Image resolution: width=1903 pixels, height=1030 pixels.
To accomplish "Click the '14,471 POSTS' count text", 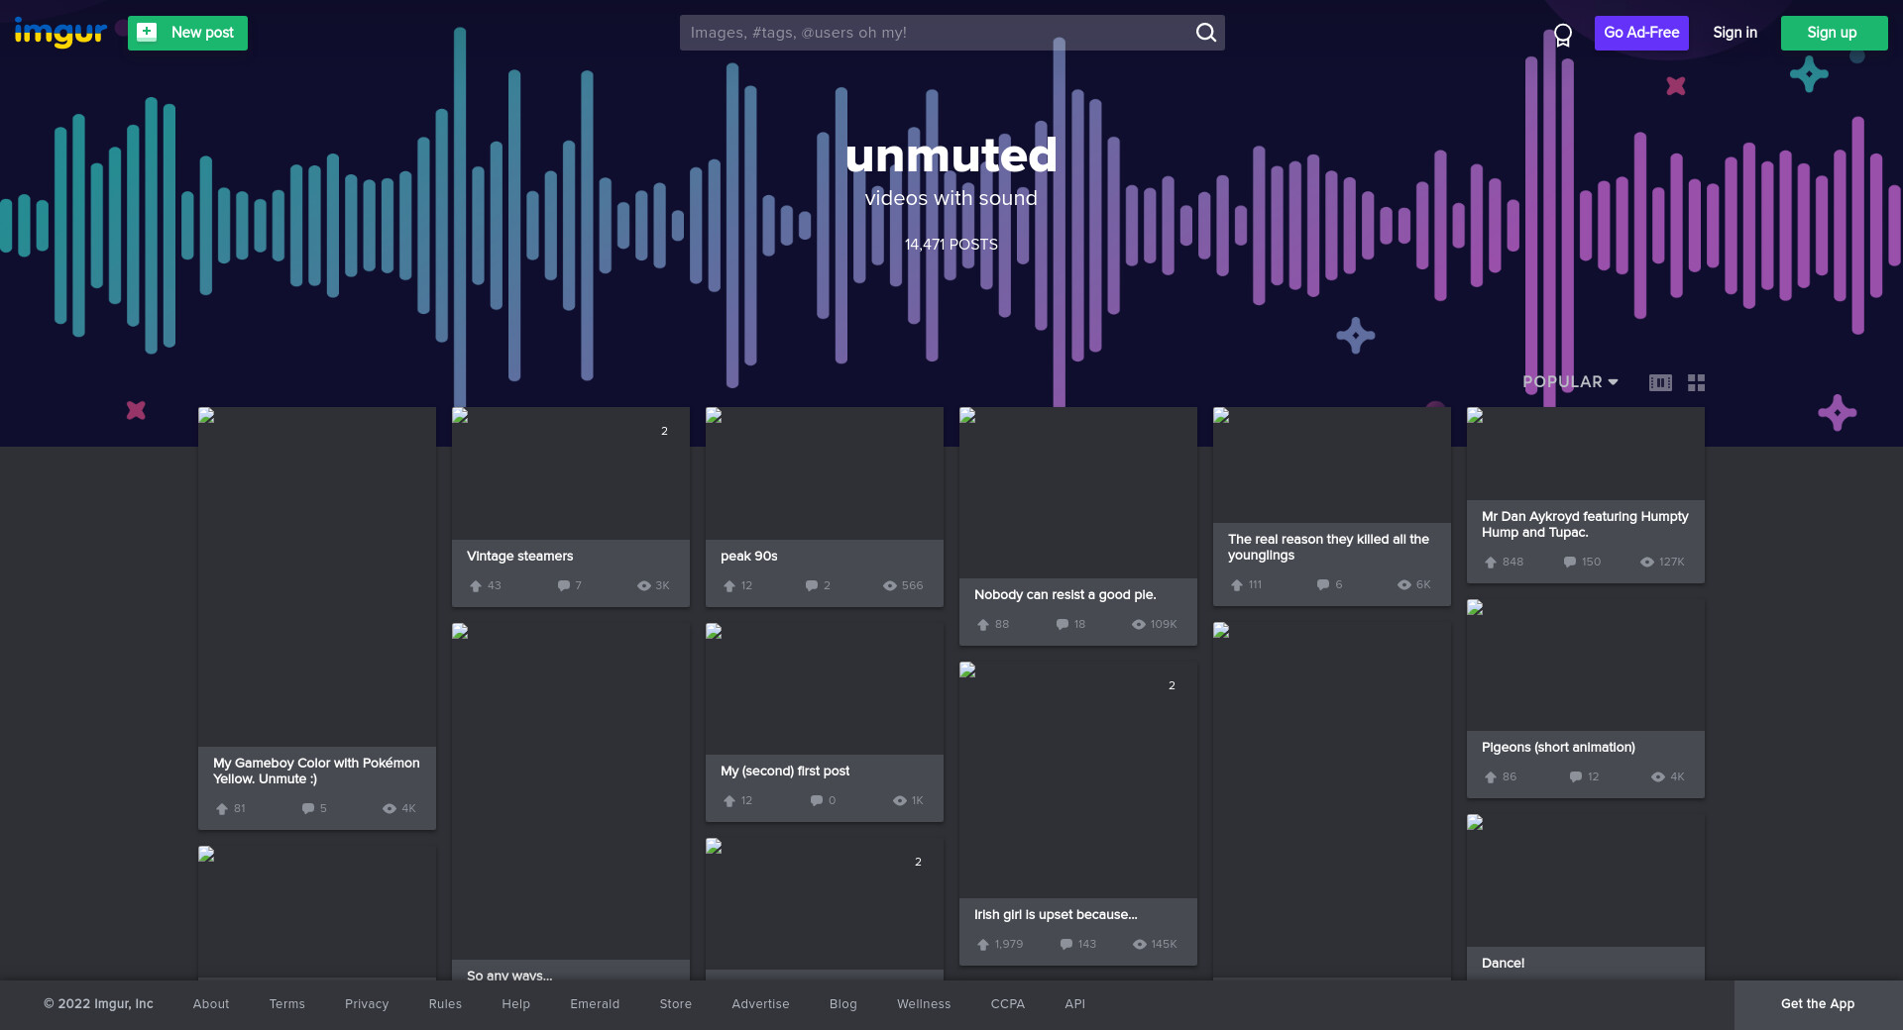I will (951, 245).
